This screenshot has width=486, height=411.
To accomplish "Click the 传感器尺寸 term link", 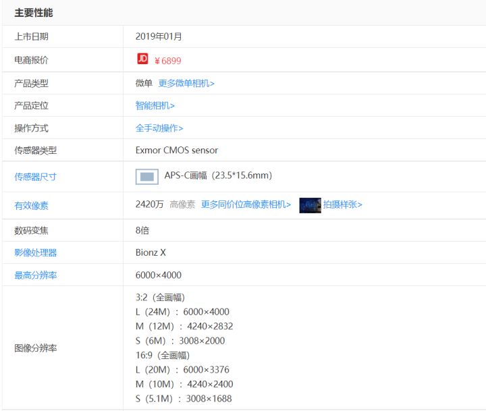I will click(35, 177).
